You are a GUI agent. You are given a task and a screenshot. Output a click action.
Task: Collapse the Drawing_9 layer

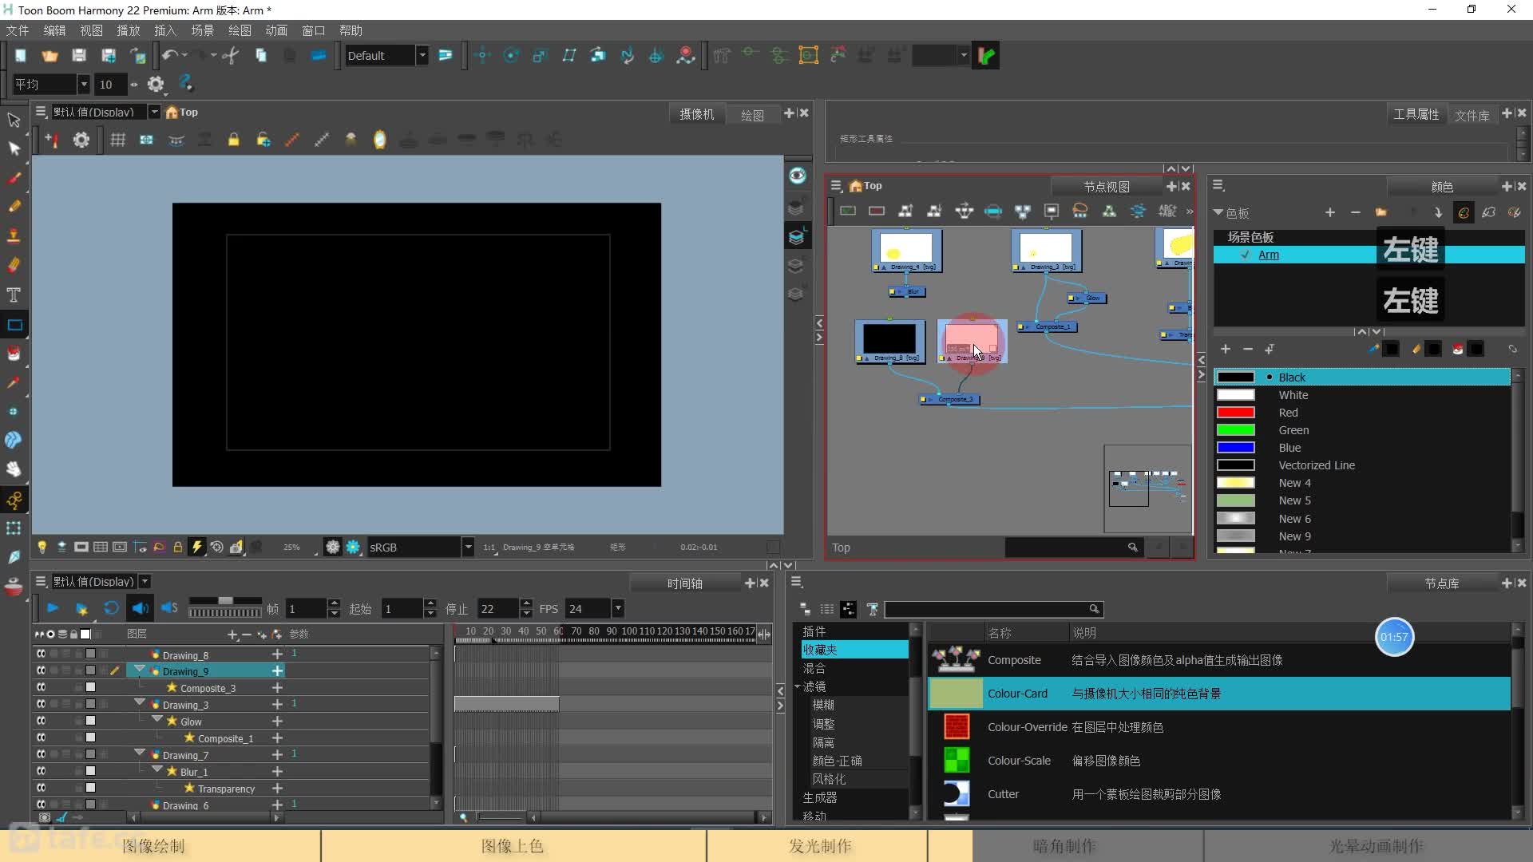(x=140, y=669)
